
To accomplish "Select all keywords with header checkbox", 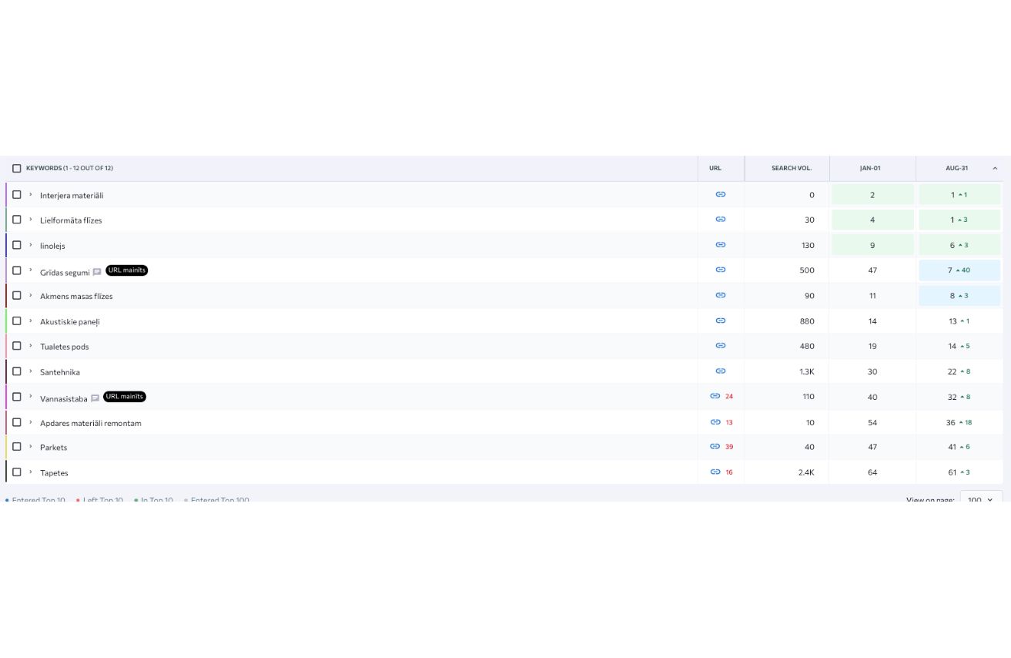I will (17, 168).
